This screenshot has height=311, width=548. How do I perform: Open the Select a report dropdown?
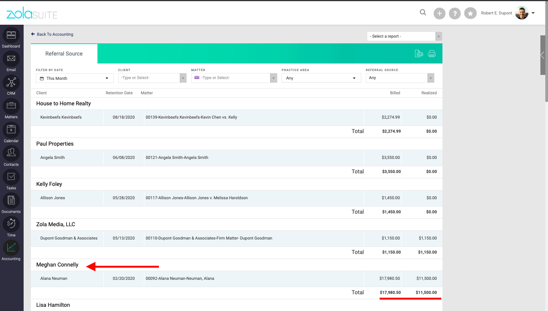click(405, 36)
